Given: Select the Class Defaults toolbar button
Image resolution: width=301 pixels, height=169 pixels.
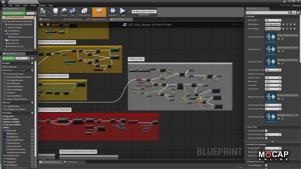Looking at the screenshot, I should tap(99, 12).
